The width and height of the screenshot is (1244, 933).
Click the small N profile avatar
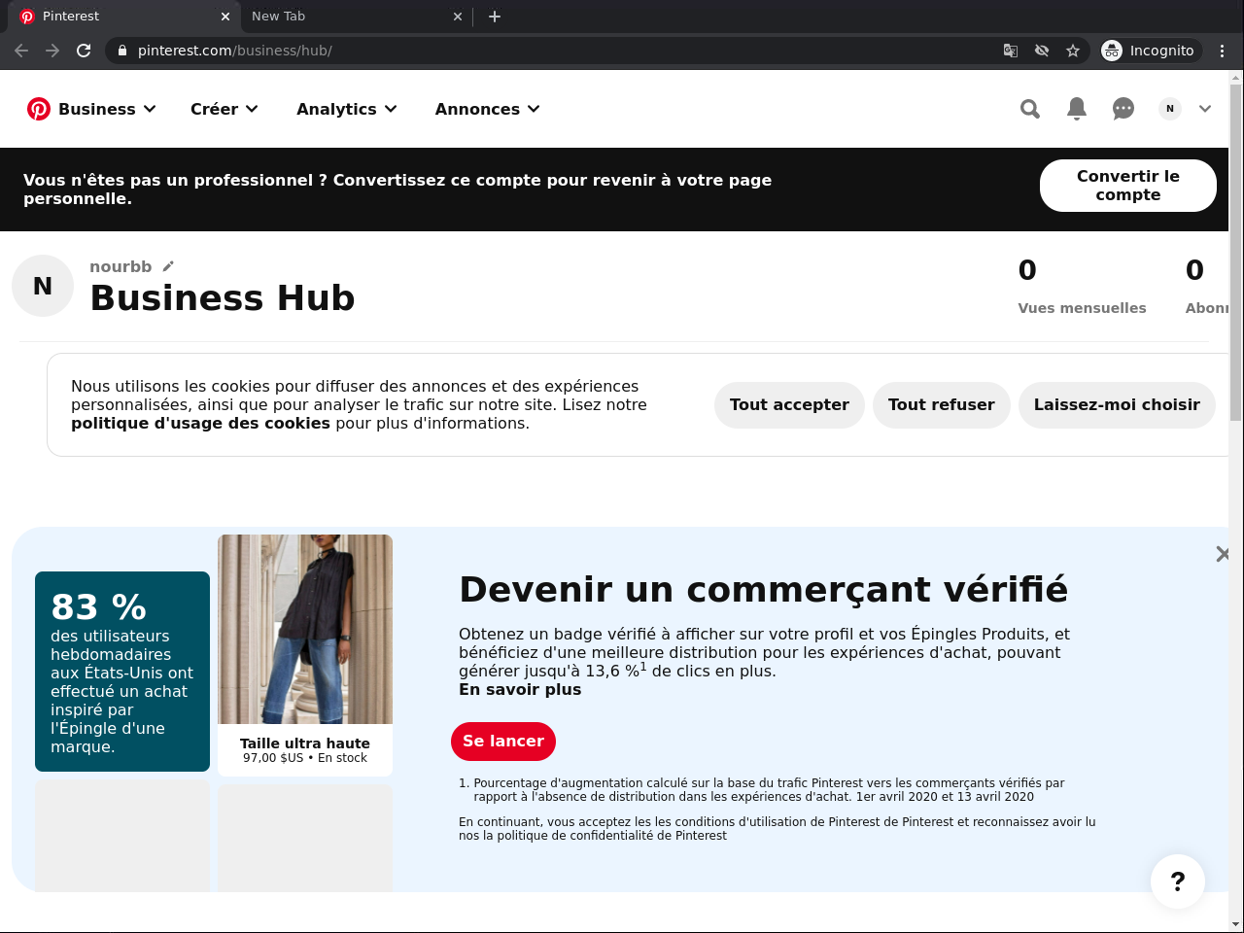click(1170, 109)
